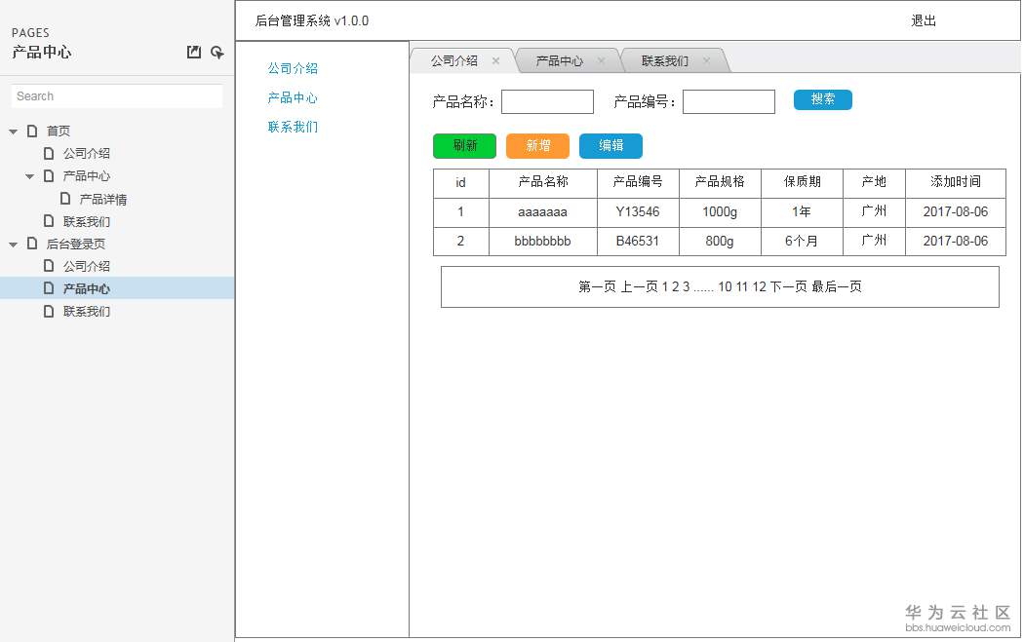
Task: Click the 退出 logout link
Action: pyautogui.click(x=924, y=20)
